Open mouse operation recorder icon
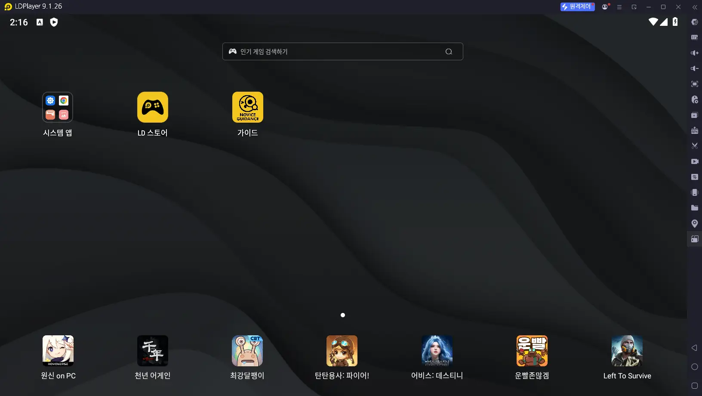702x396 pixels. (x=695, y=99)
